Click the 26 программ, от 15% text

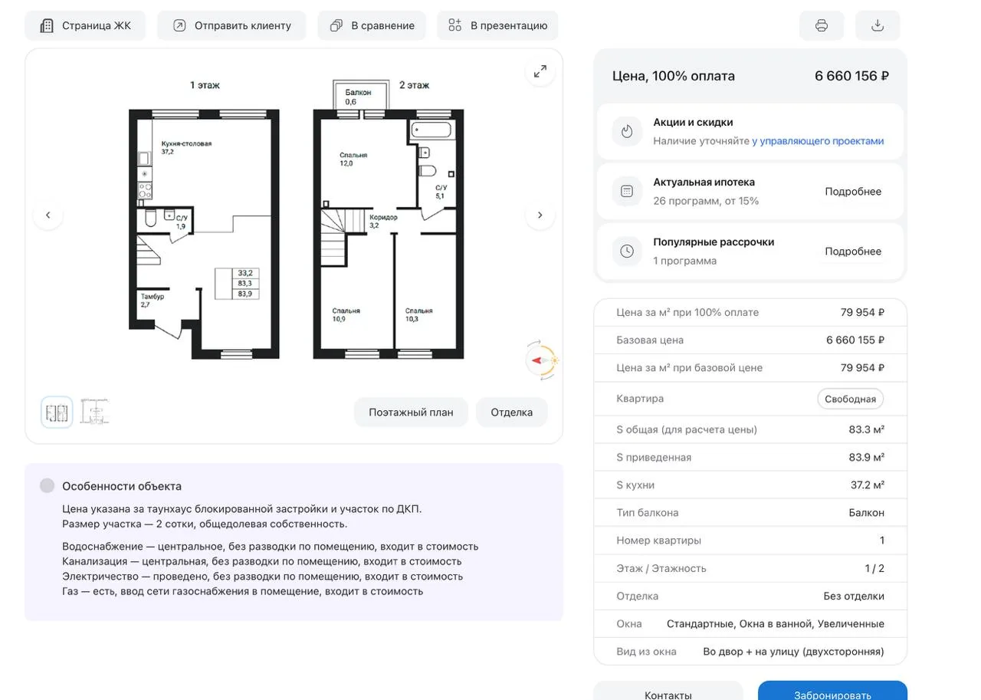[706, 201]
